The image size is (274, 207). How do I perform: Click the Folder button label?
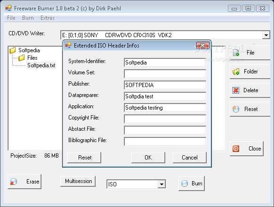click(x=251, y=72)
